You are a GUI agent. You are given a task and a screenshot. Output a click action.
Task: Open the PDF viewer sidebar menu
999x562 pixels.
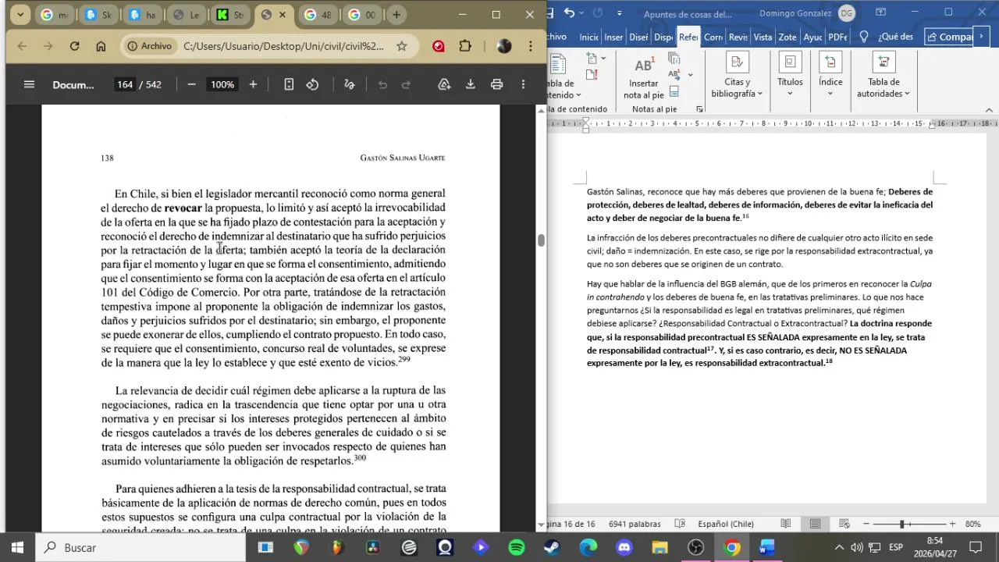[29, 84]
